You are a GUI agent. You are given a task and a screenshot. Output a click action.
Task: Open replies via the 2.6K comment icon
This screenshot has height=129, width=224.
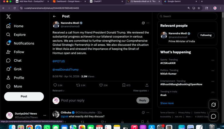tap(55, 85)
